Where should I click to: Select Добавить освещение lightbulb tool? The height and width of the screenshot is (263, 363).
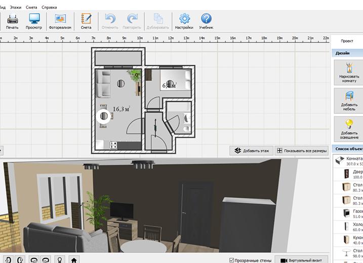coord(349,129)
